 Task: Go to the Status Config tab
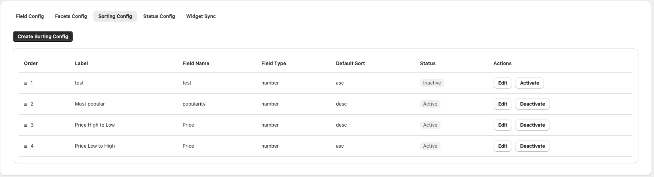(159, 16)
